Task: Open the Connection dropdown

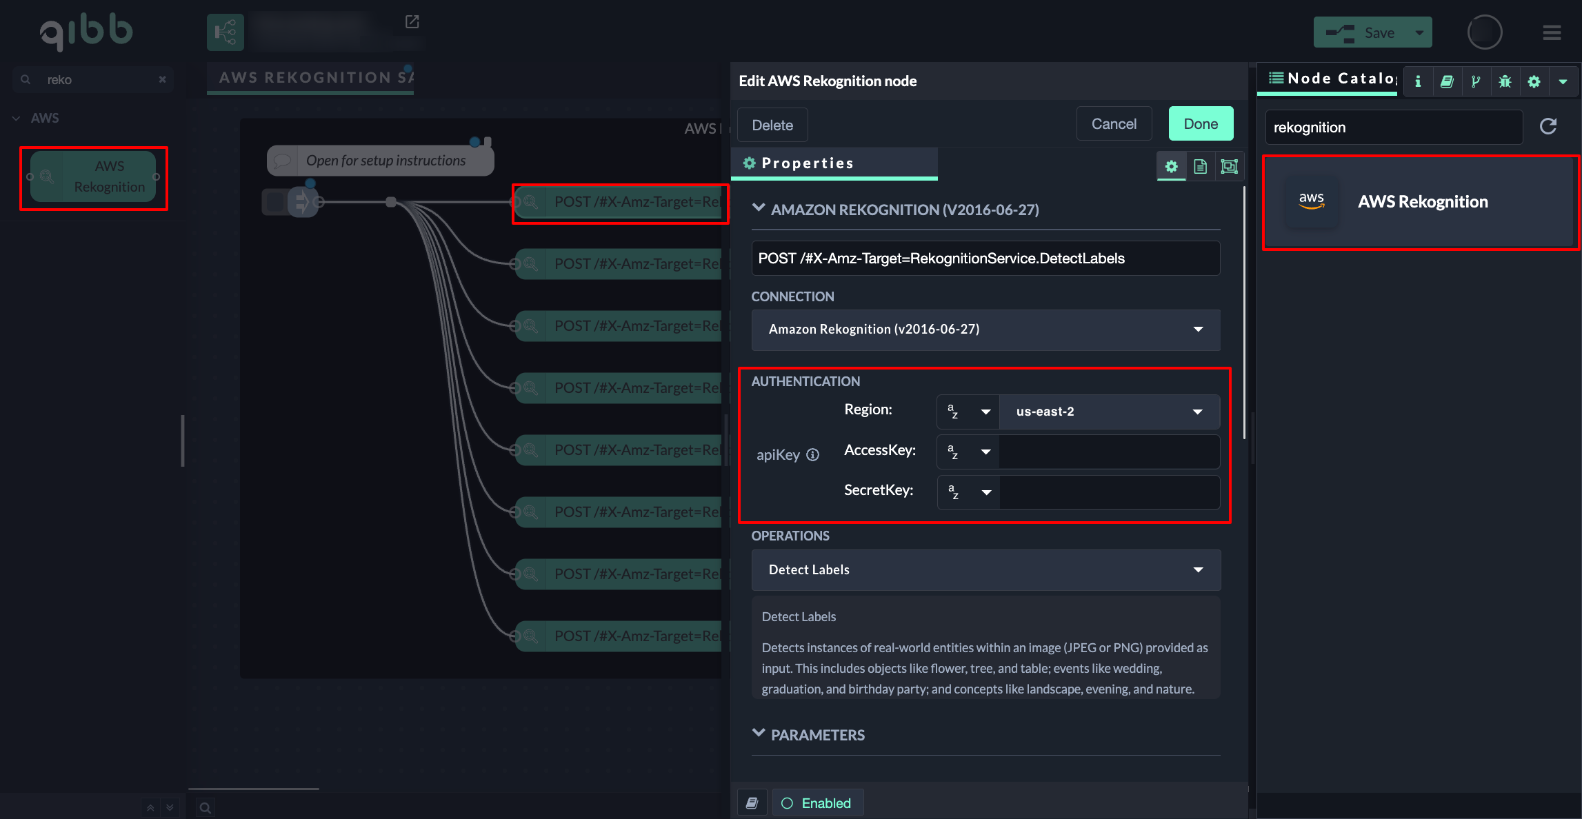Action: tap(985, 330)
